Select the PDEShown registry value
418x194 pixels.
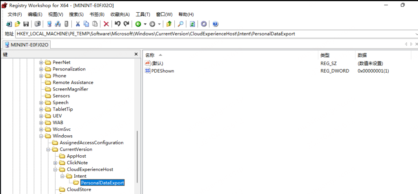point(162,71)
